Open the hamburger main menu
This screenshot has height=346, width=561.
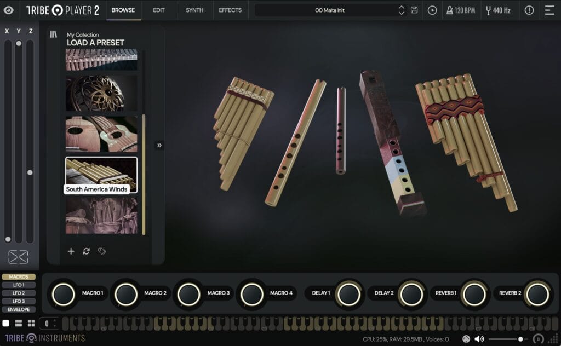(x=550, y=10)
